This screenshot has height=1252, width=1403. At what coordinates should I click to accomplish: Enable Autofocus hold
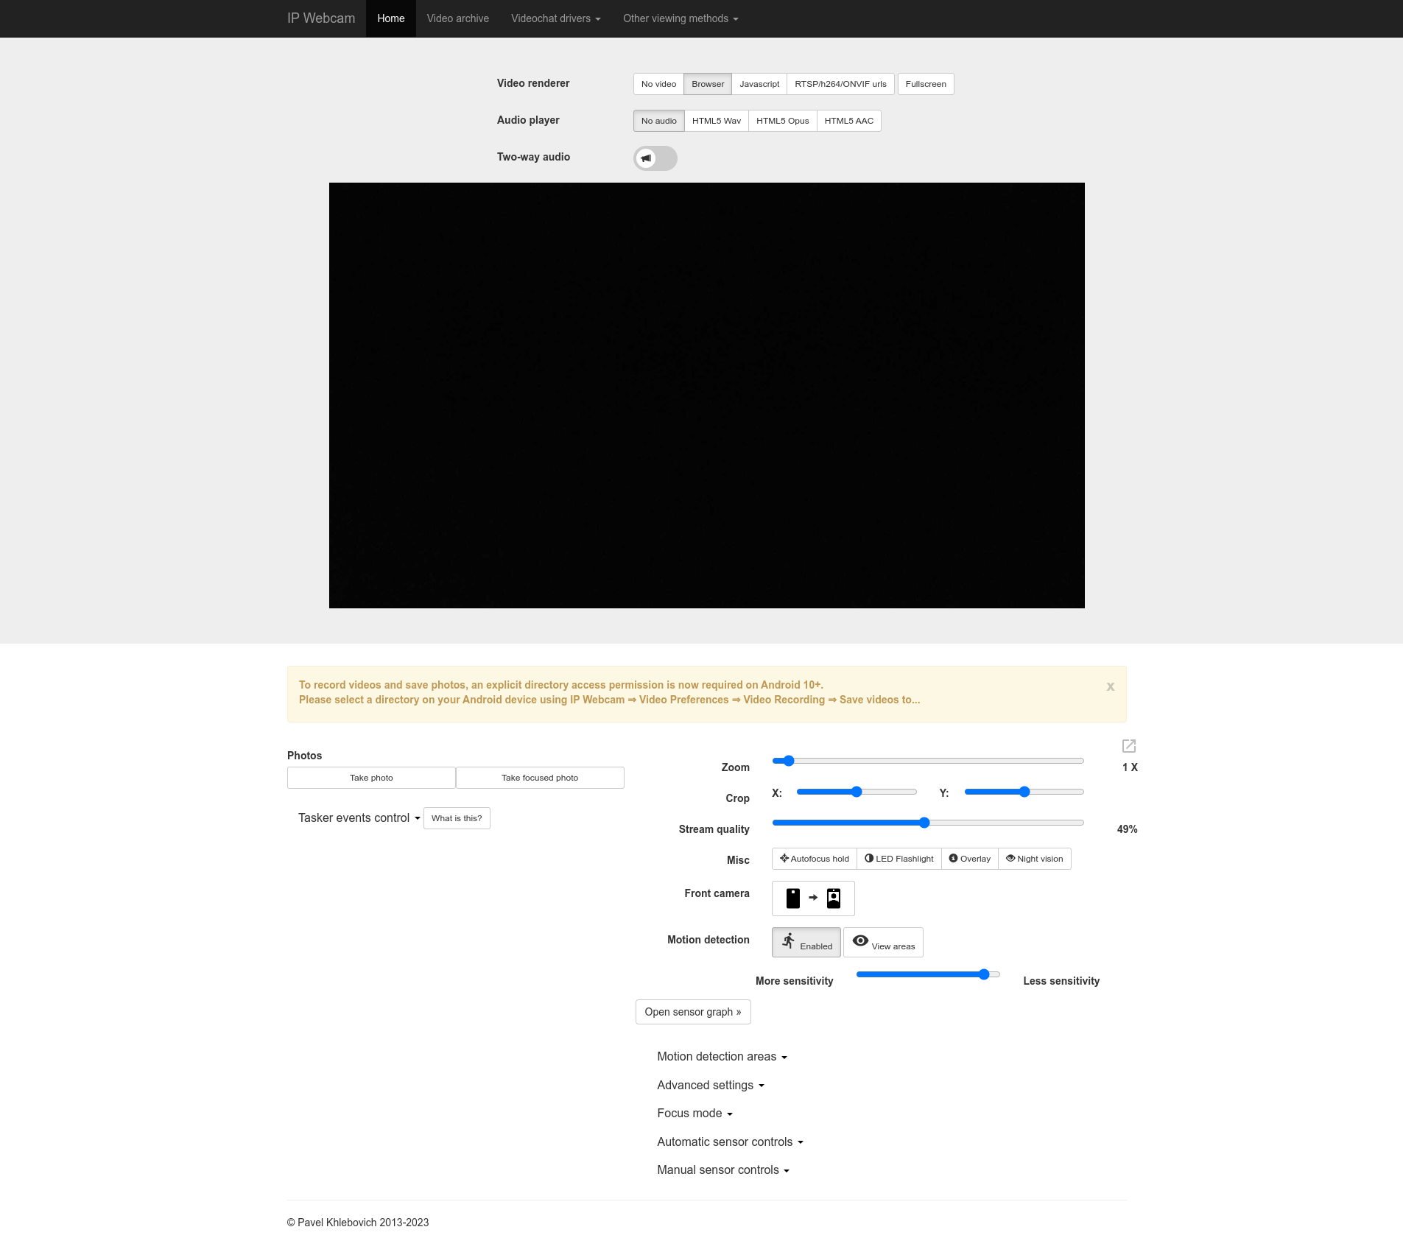click(813, 858)
